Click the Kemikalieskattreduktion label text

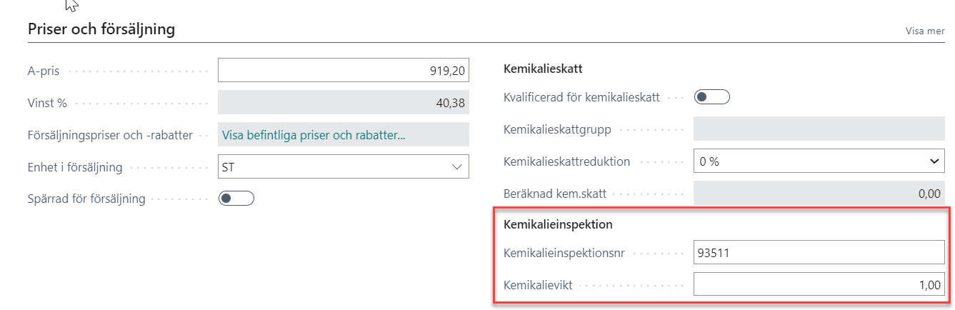[x=567, y=161]
